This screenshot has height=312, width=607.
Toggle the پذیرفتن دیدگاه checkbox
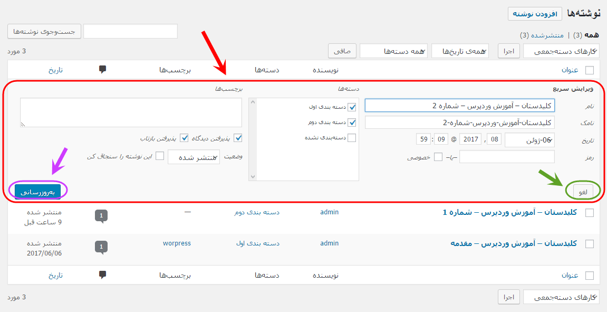[x=238, y=138]
